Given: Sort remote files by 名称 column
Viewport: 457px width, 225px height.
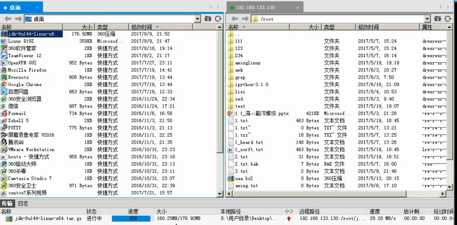Looking at the screenshot, I should 258,27.
